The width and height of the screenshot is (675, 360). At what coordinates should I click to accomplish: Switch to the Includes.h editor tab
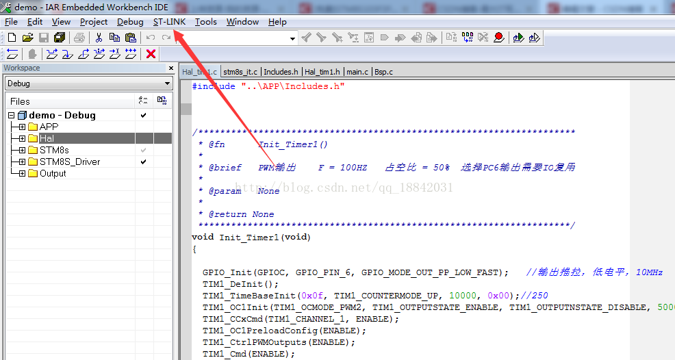(281, 72)
